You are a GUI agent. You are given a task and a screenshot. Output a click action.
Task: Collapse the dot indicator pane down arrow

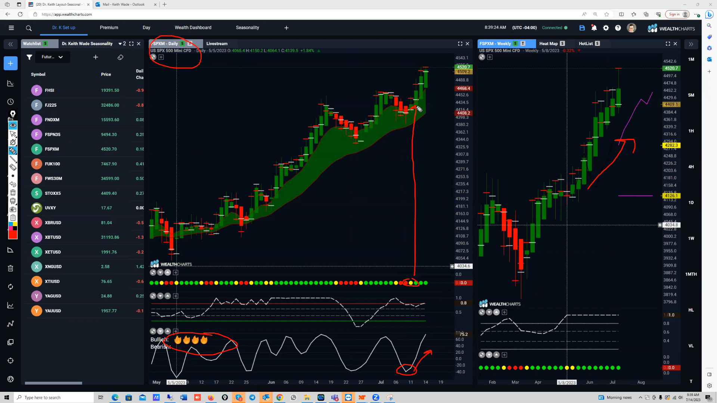(160, 272)
